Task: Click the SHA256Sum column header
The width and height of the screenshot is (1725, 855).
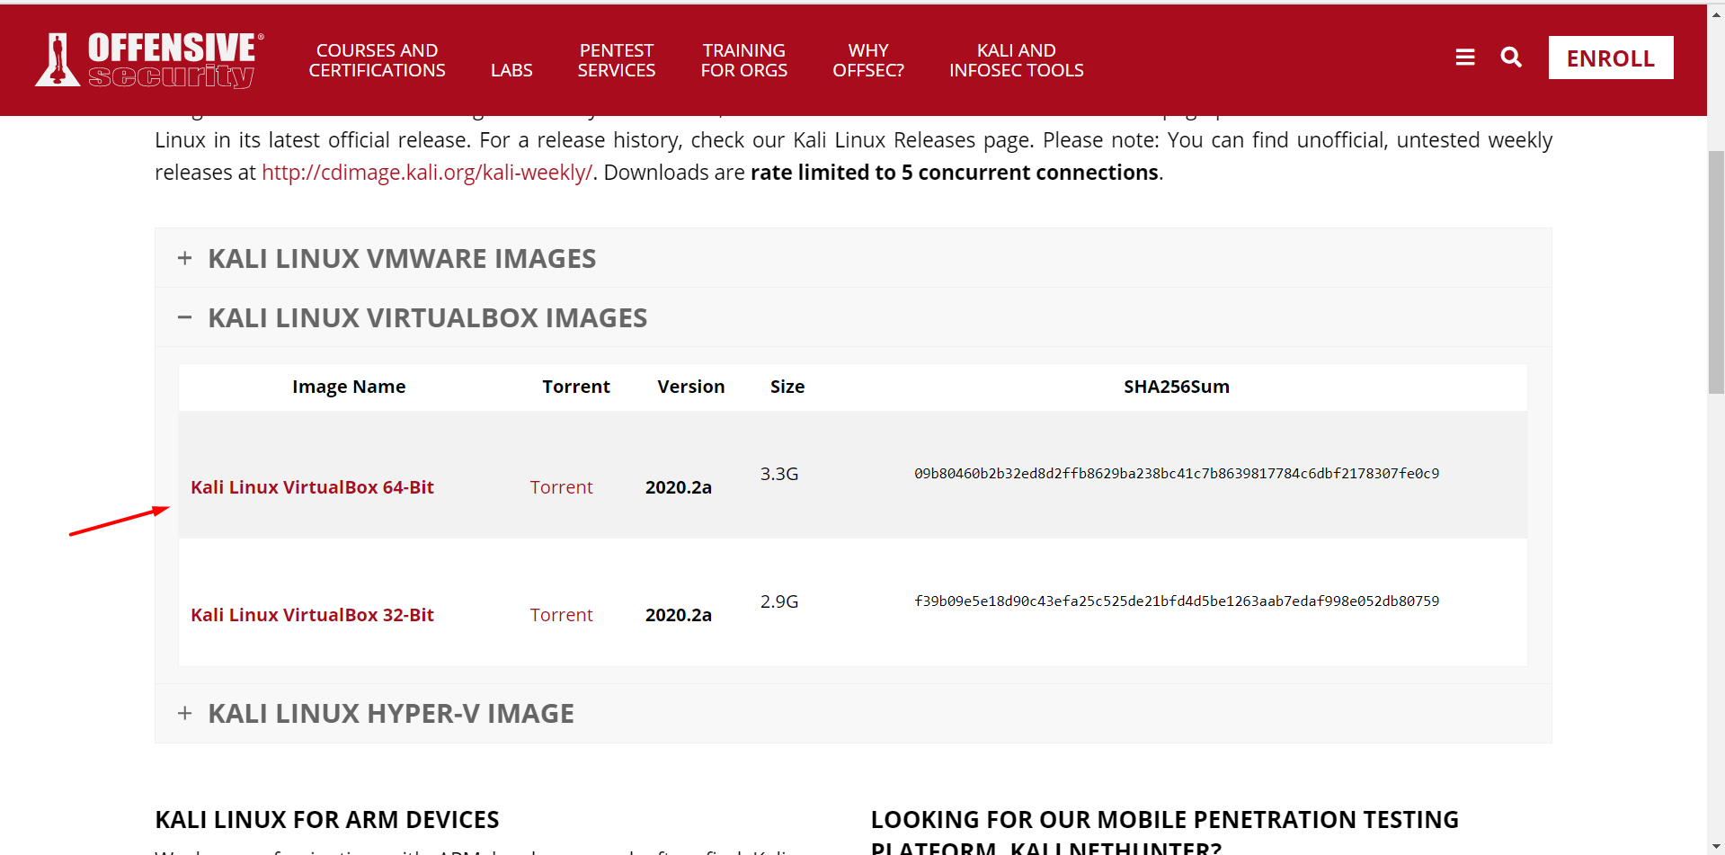Action: tap(1177, 387)
